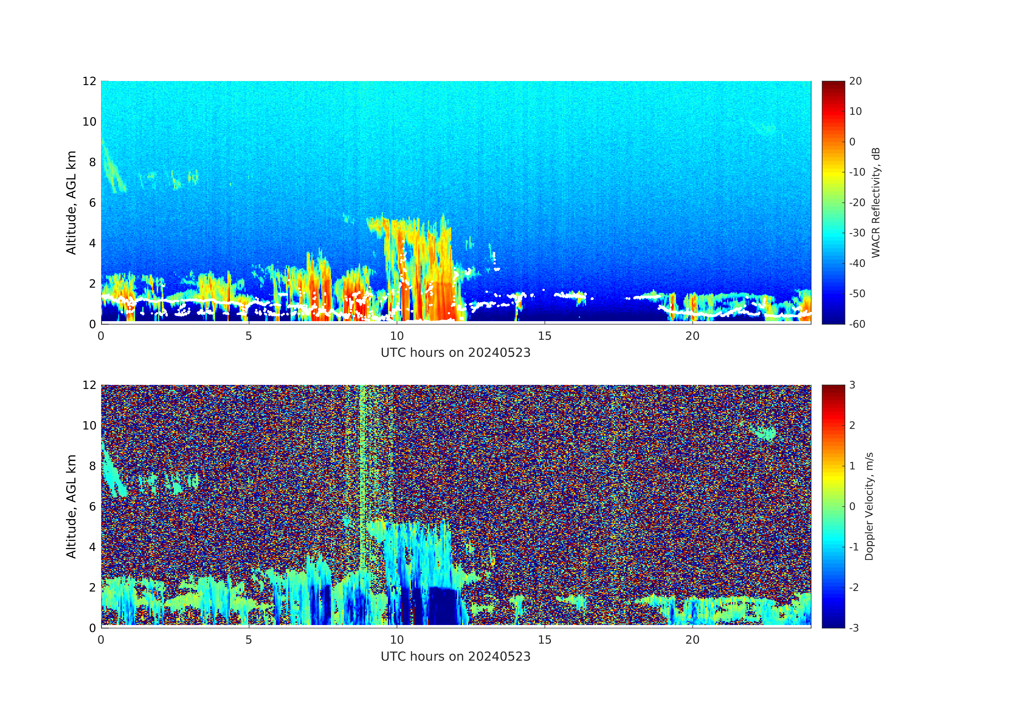Screen dimensions: 1034x709
Task: Click the top plot's 'UTC hours on 20240523' label
Action: [455, 352]
